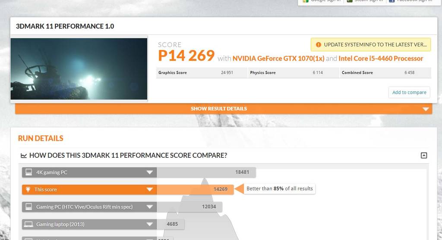
Task: Open the Intel Core i5-4460 Processor link
Action: [x=381, y=59]
